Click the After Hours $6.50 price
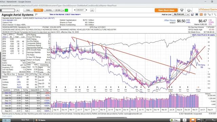The image size is (217, 122). pos(181,21)
